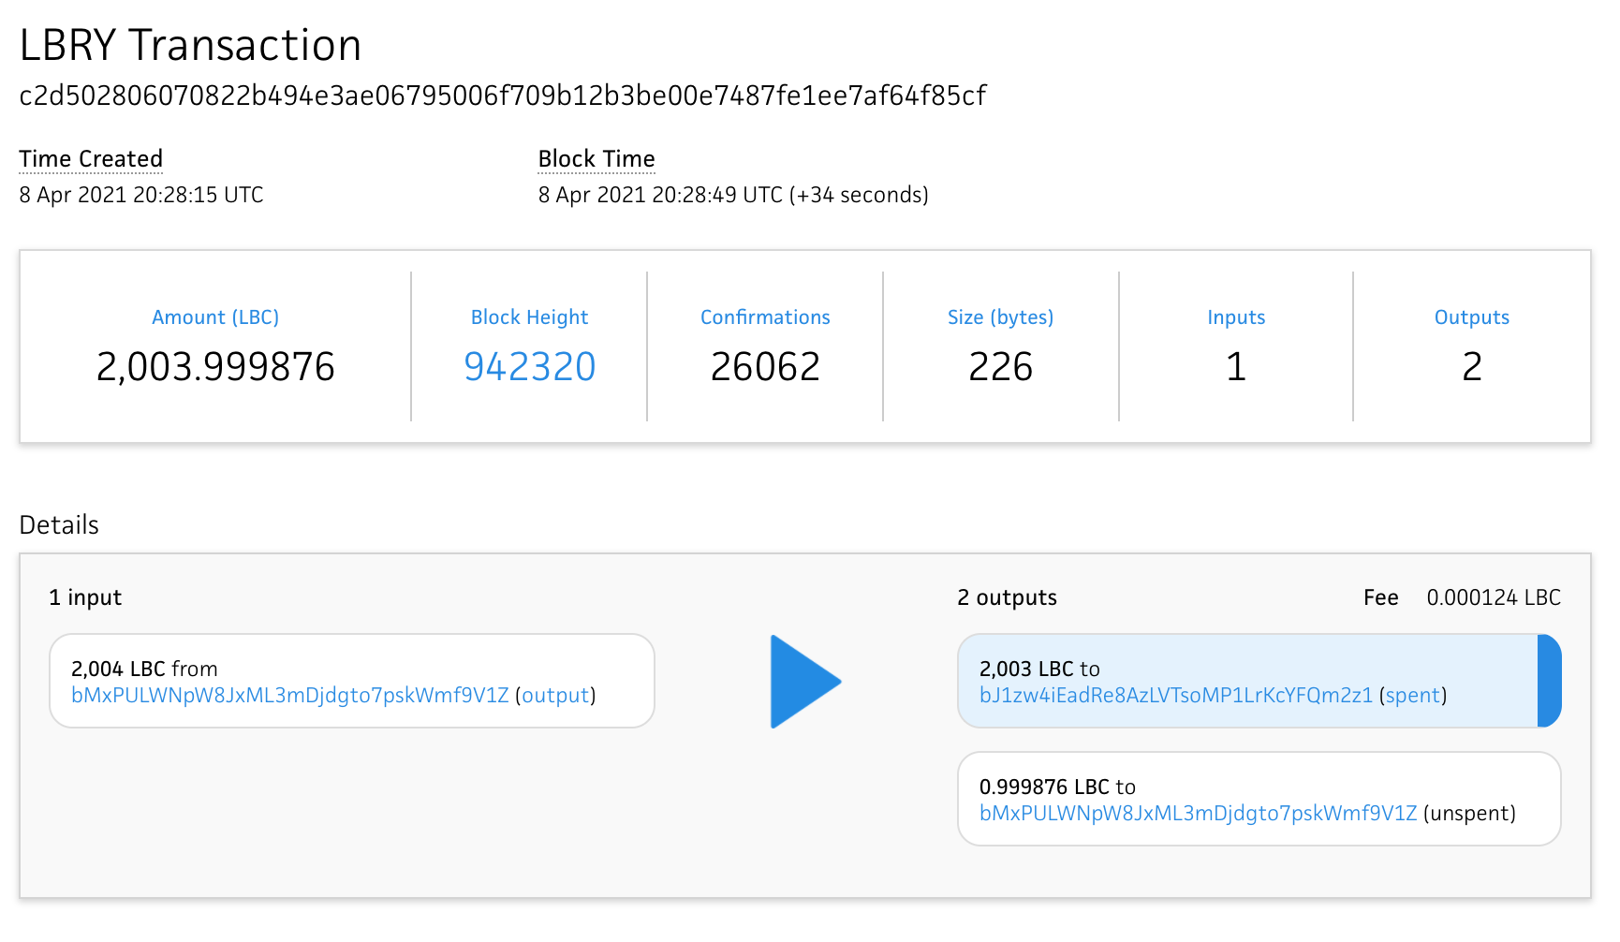This screenshot has height=942, width=1620.
Task: Click the '(unspent)' status text
Action: click(x=1469, y=814)
